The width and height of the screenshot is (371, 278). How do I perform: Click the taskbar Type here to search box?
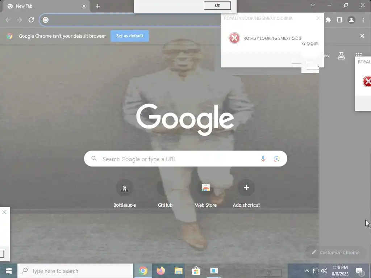coord(75,271)
